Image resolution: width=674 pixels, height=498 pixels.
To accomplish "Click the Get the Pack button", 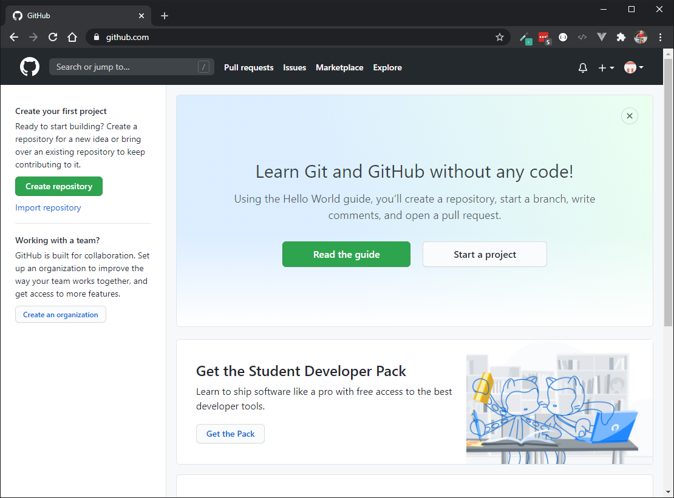I will tap(230, 434).
